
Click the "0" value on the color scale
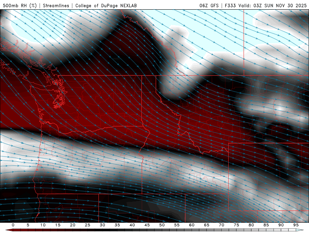[x=13, y=225]
